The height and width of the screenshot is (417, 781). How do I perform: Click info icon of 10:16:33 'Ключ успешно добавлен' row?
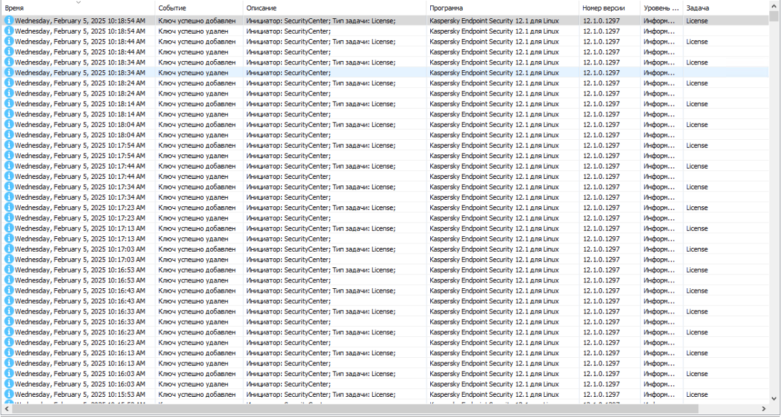9,312
